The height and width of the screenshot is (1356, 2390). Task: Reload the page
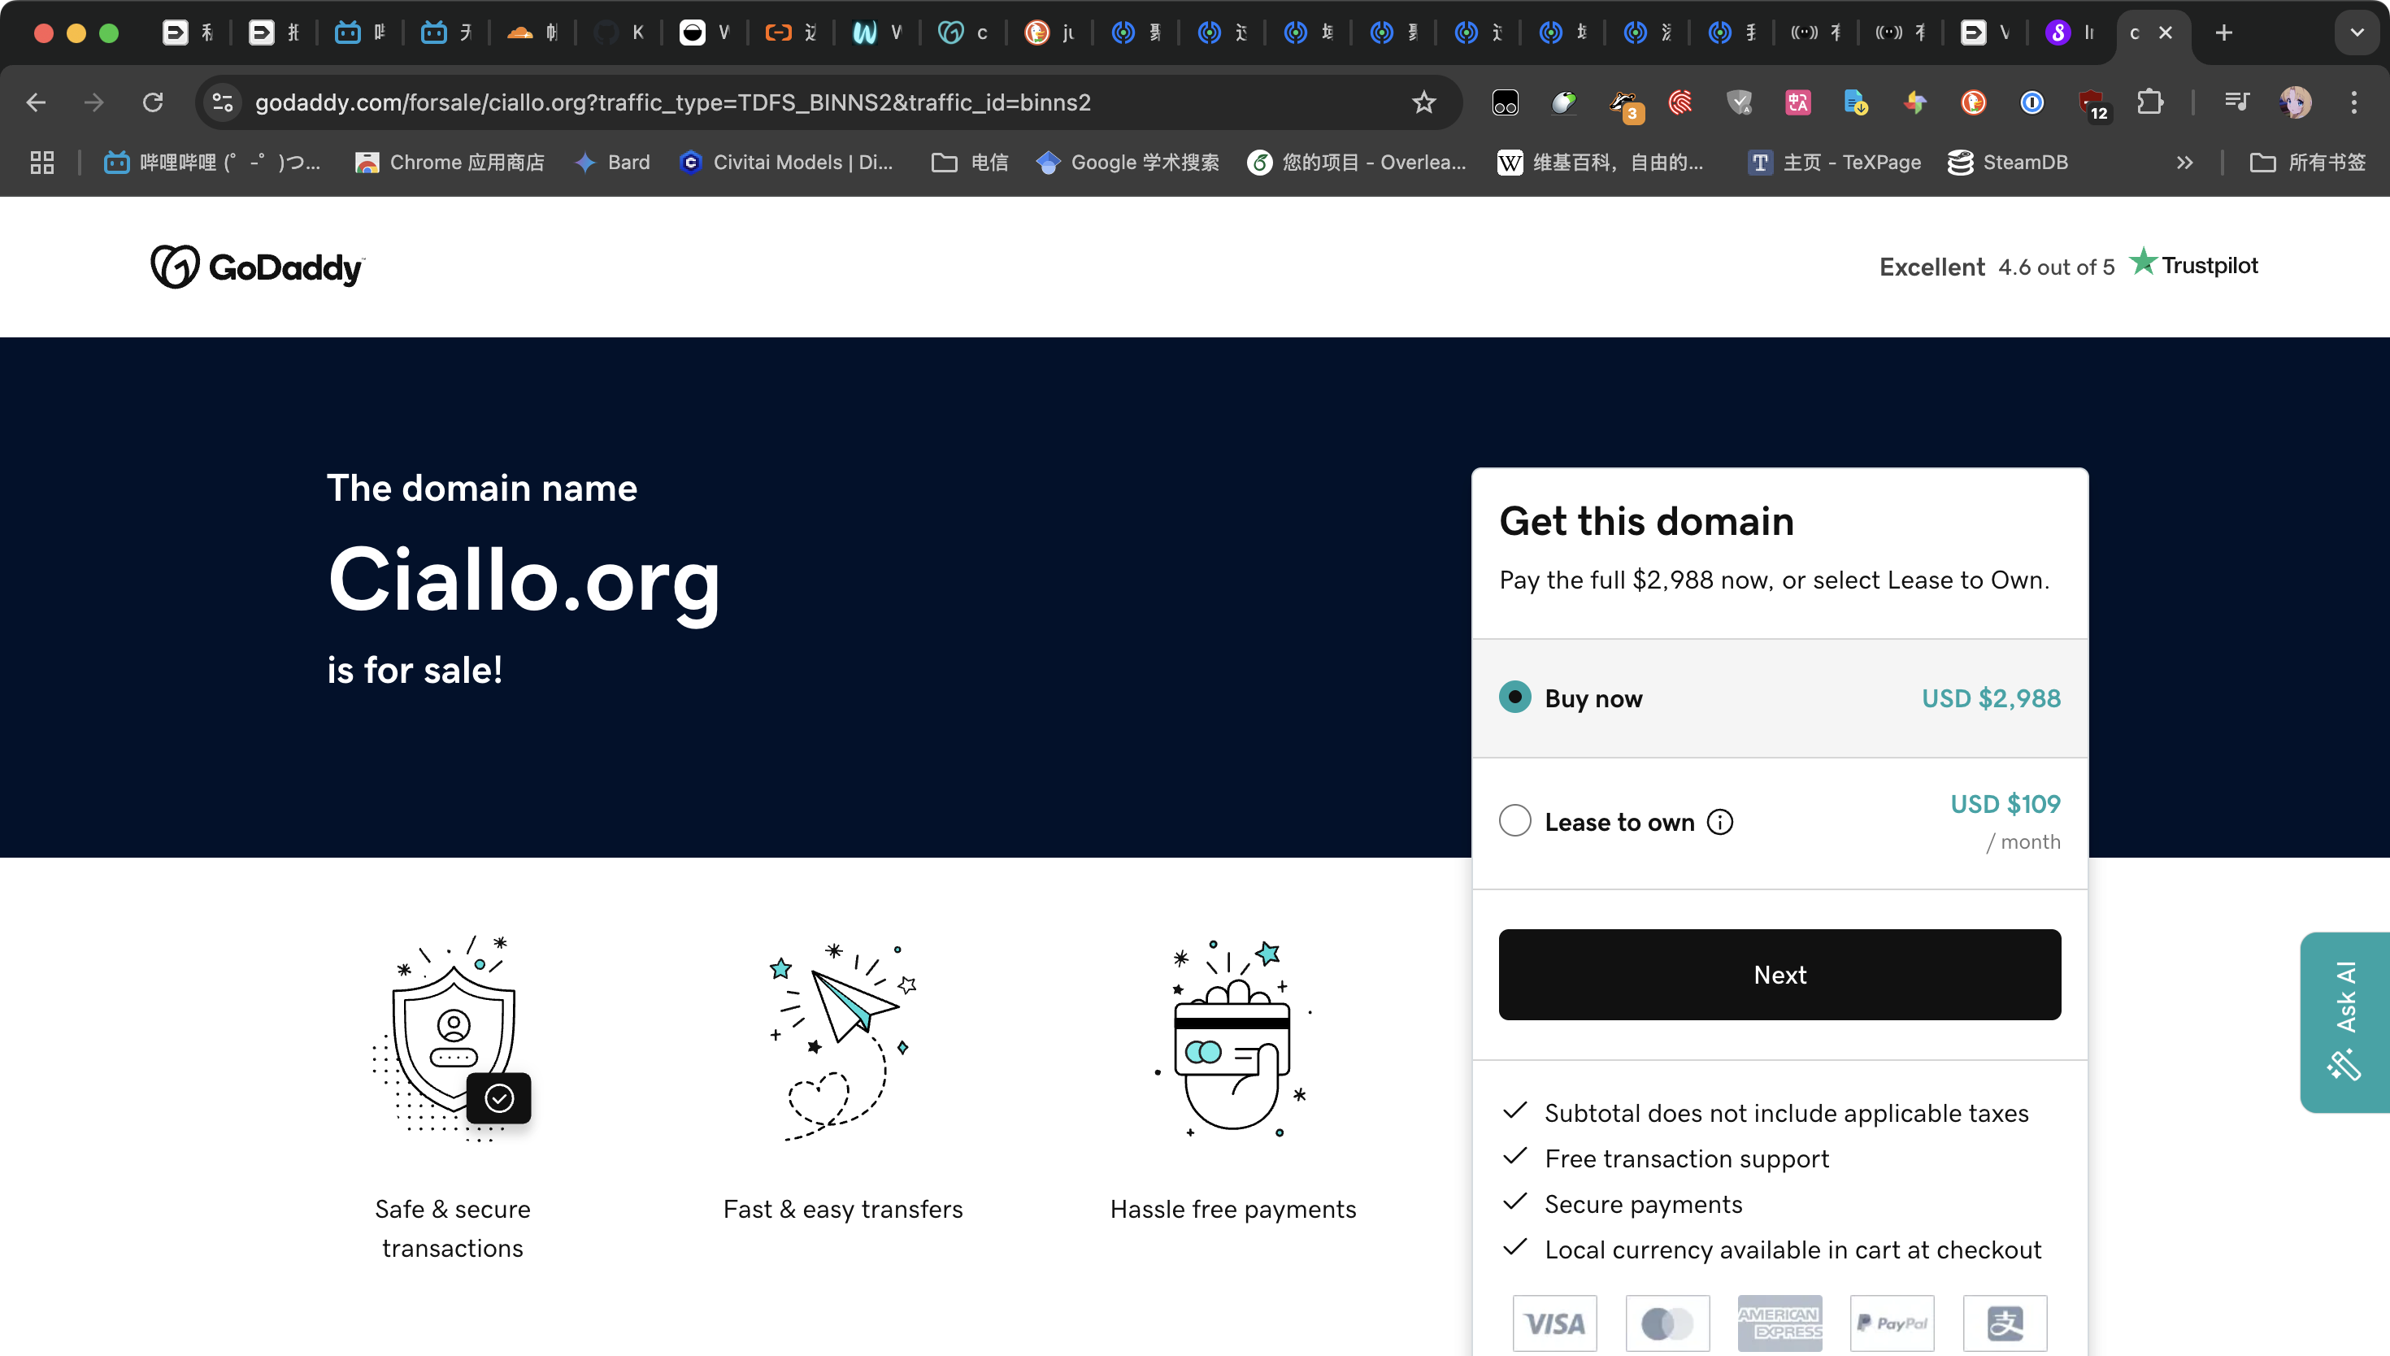click(x=153, y=102)
